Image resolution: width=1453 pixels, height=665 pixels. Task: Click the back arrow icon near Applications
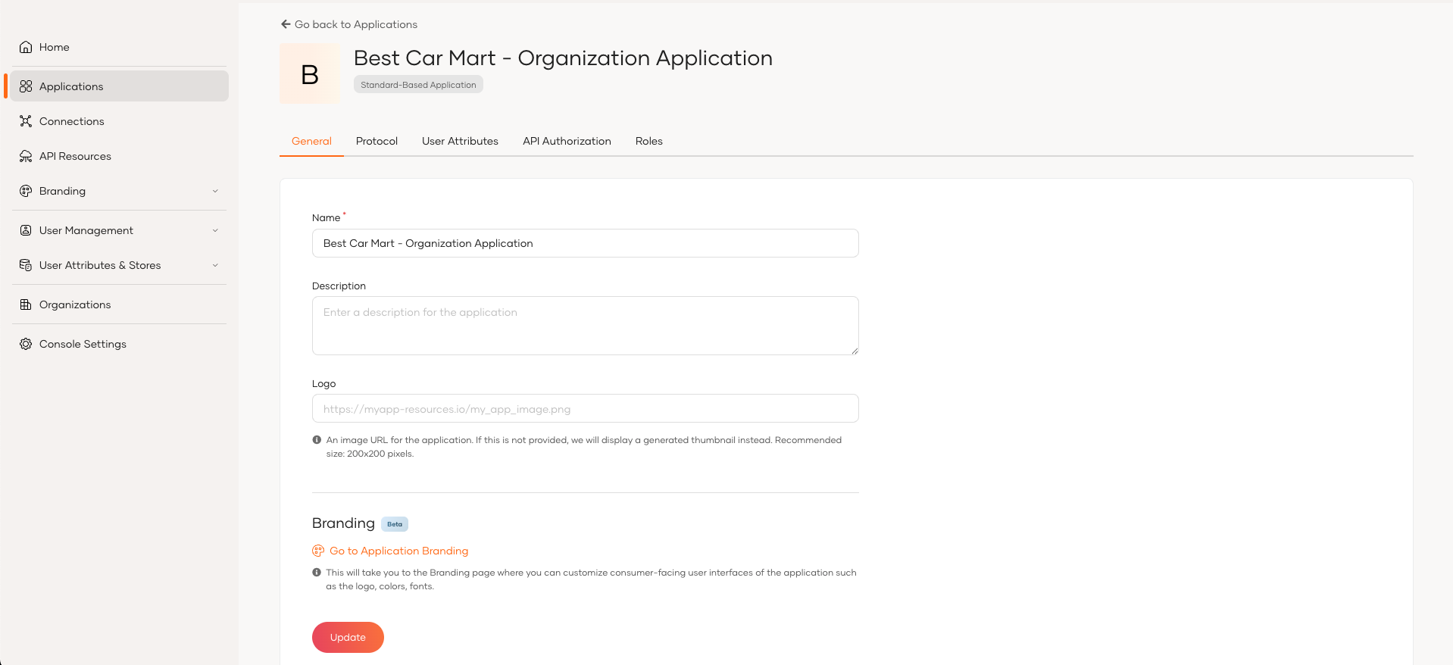[x=286, y=24]
